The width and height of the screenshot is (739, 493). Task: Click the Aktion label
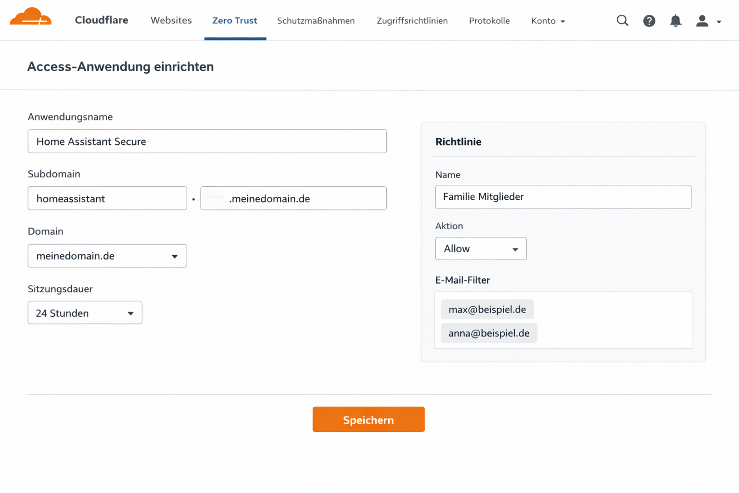(x=449, y=226)
